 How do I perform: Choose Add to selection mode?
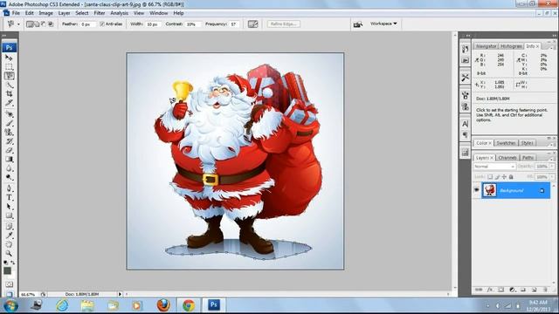37,24
